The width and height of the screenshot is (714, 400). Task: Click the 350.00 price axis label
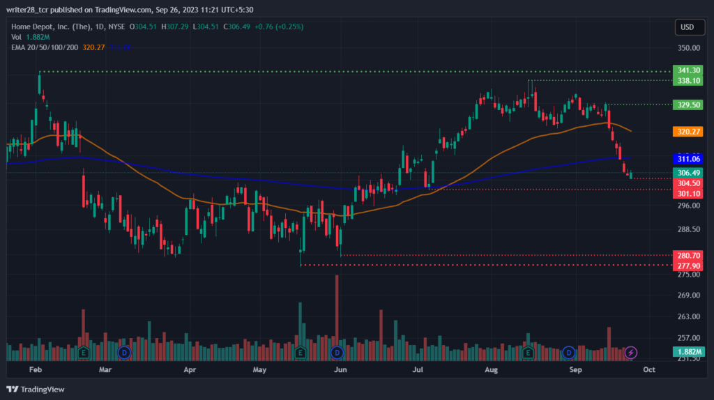click(x=688, y=48)
